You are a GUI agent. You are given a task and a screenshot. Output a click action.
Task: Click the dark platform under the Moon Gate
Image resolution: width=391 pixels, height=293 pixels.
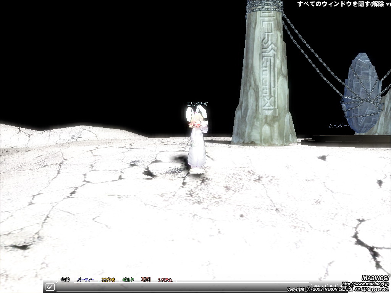344,141
